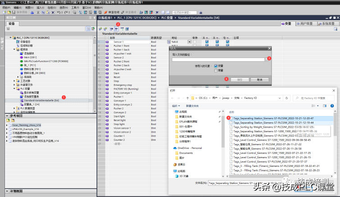Open the 编辑(E) menu
Image resolution: width=340 pixels, height=197 pixels.
[x=18, y=8]
